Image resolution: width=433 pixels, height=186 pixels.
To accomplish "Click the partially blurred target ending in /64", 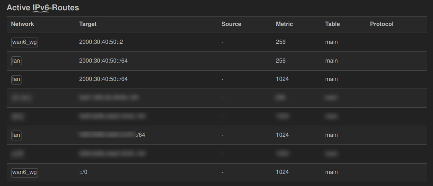I will click(112, 135).
